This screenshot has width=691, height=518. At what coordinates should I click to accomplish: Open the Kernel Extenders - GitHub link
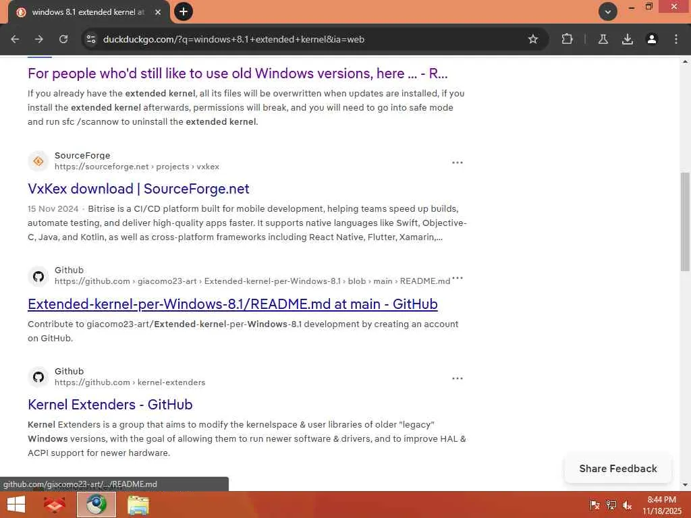(x=110, y=405)
